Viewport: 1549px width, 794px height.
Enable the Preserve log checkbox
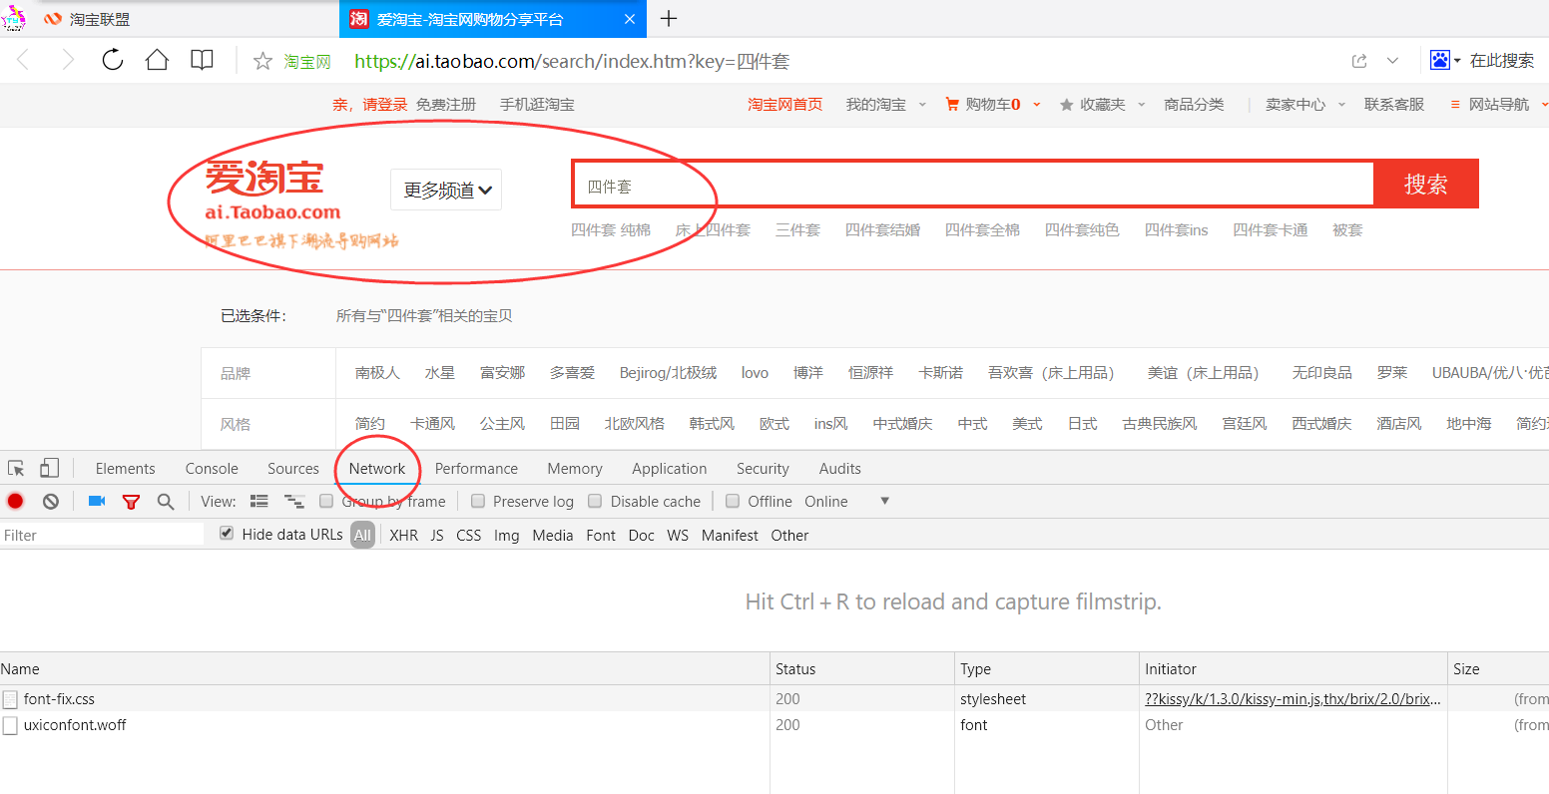[478, 501]
